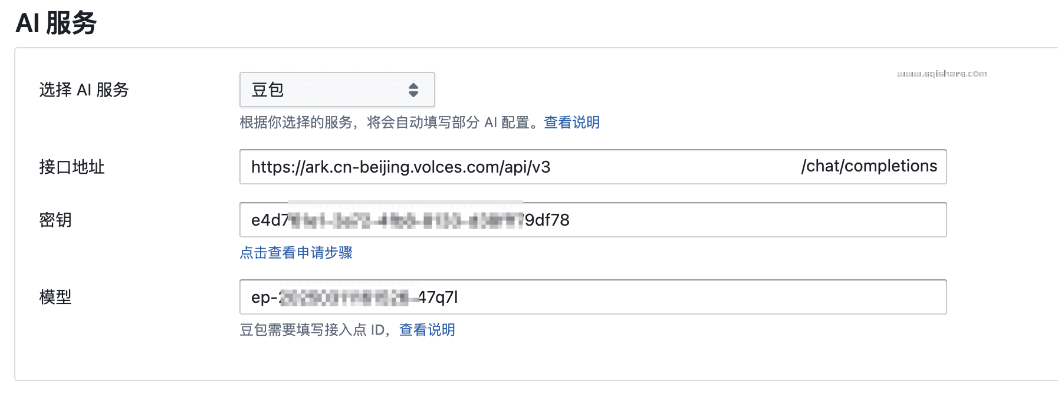This screenshot has height=403, width=1058.
Task: Open 查看说明 after 接入点 ID hint
Action: click(x=426, y=330)
